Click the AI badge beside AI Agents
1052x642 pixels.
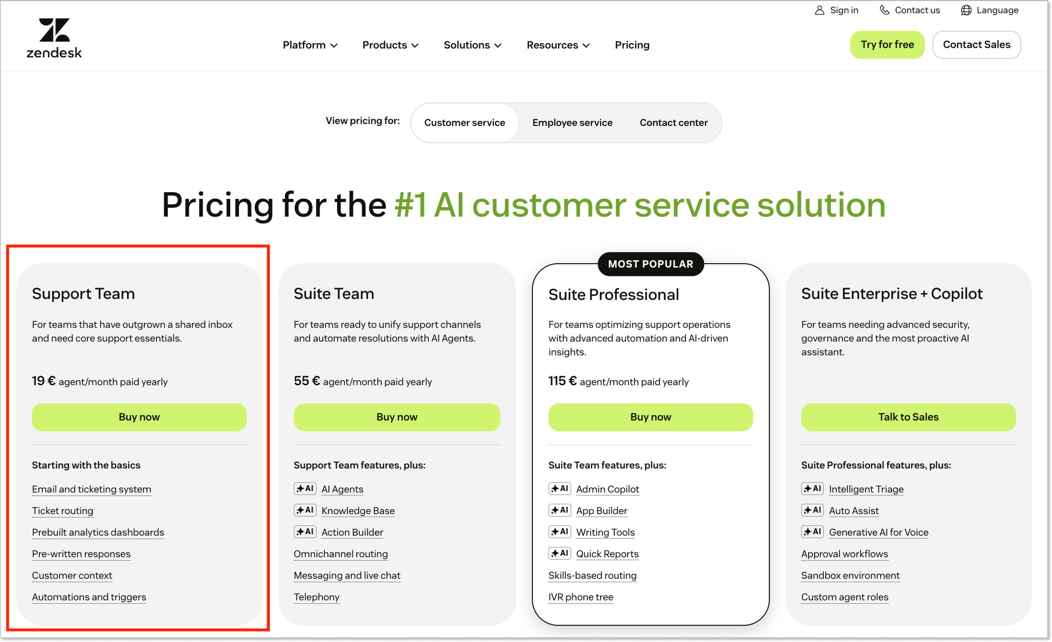point(305,489)
